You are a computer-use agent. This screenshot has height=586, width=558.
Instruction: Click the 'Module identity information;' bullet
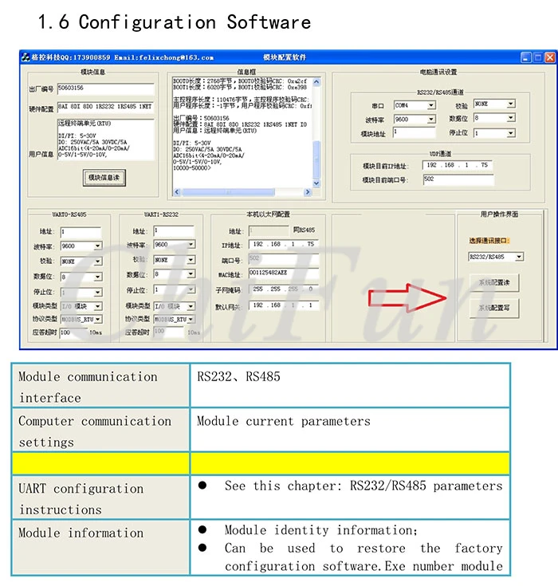321,530
